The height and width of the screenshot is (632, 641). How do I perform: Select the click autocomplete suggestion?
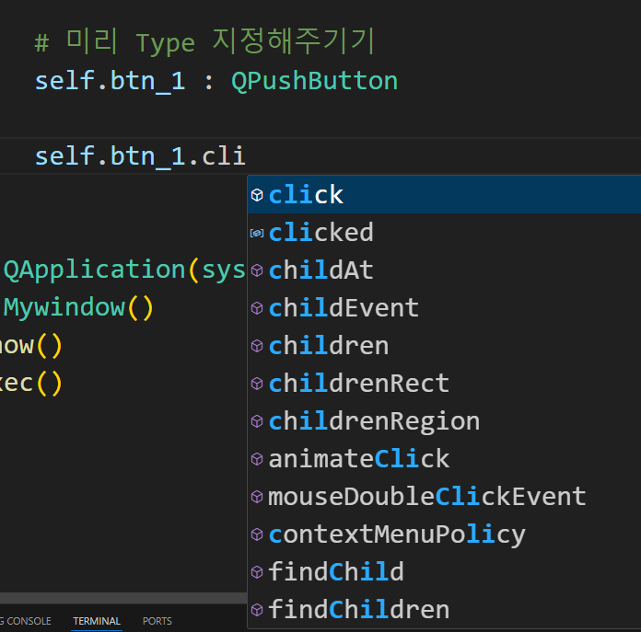444,195
